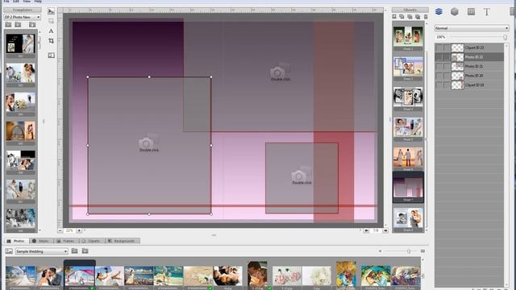Select the Photo ID 21 layer row
This screenshot has height=290, width=516.
[x=469, y=66]
